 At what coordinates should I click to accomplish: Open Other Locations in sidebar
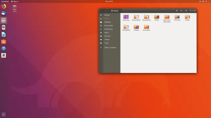109,48
